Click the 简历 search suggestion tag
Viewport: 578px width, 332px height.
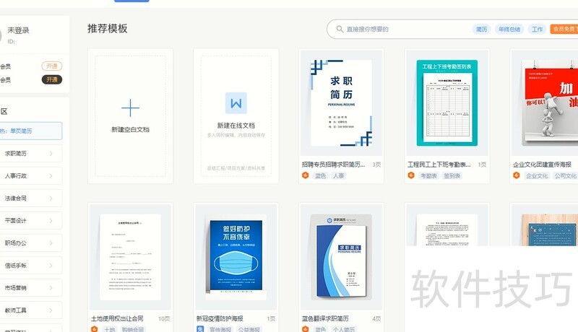pos(481,29)
